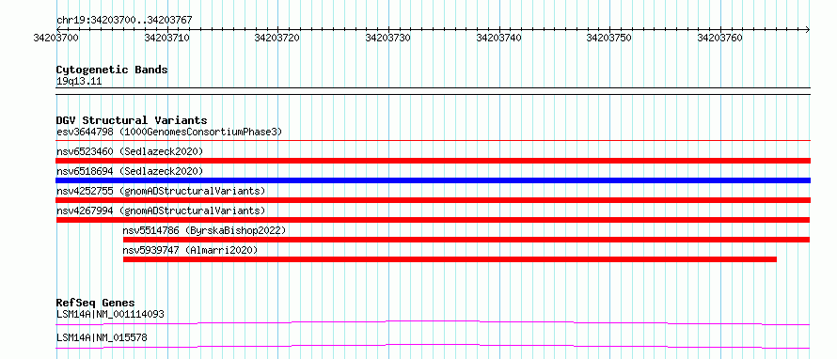Viewport: 837px width, 359px height.
Task: Open the nsv4252755 (gnomADStructuralVariants) label
Action: coord(161,191)
